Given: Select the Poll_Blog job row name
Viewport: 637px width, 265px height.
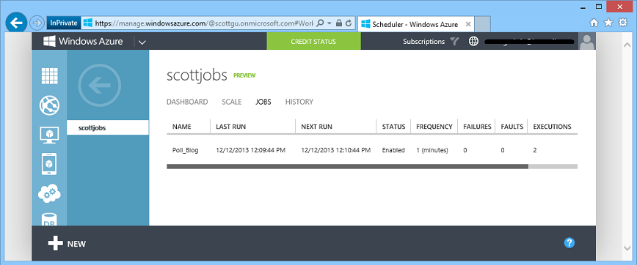Looking at the screenshot, I should coord(185,150).
